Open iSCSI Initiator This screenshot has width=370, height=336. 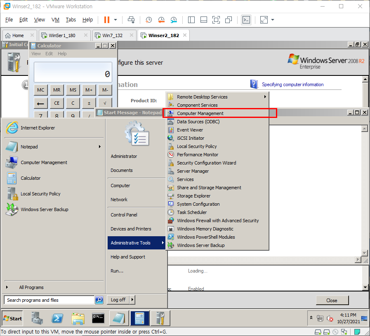[x=217, y=138]
